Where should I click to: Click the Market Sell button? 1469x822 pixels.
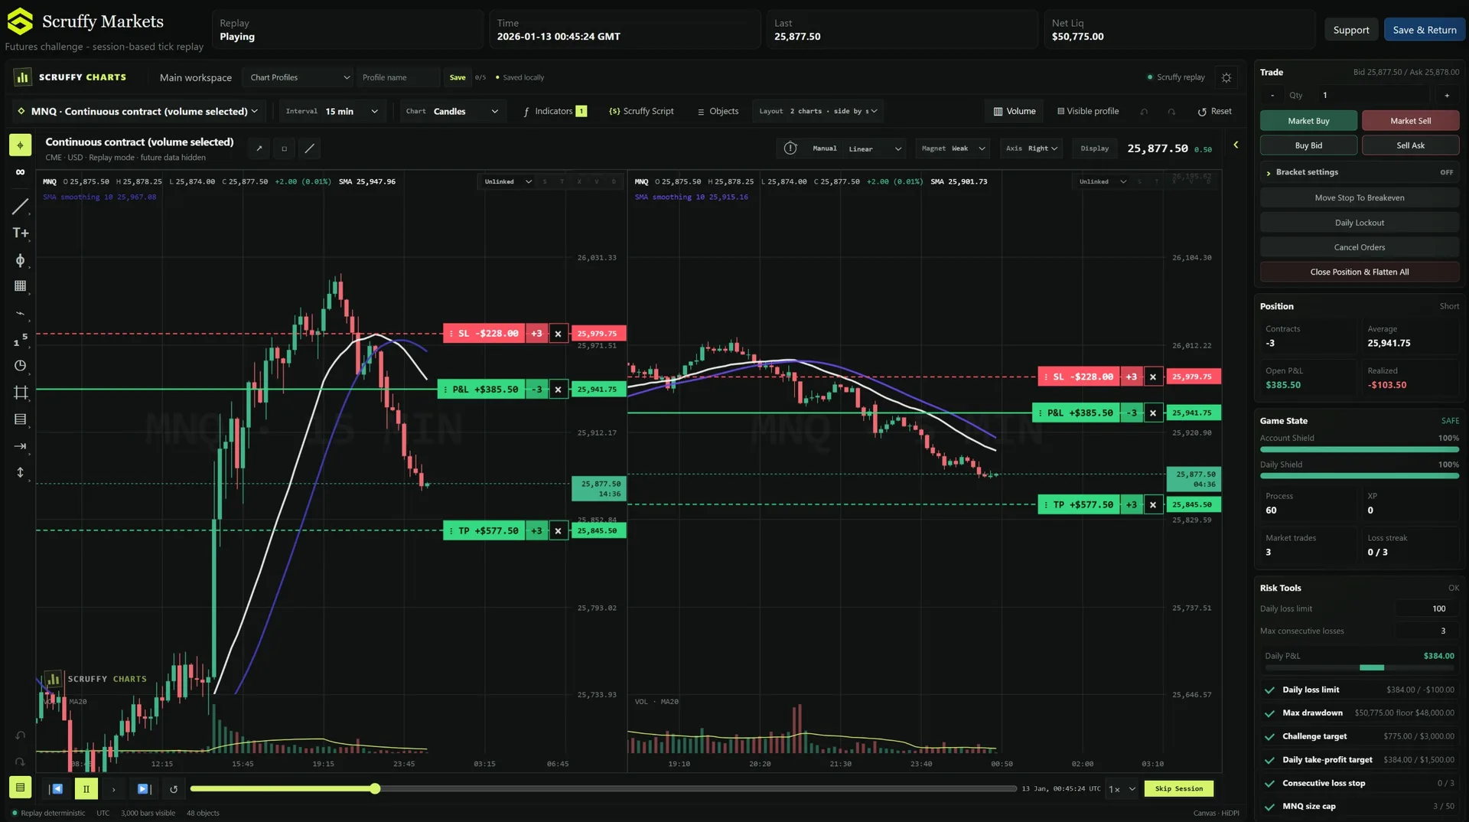1410,121
